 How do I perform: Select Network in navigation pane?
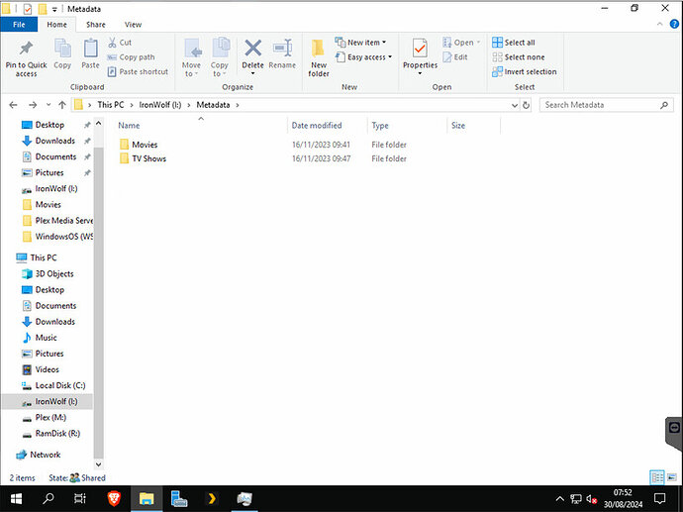click(x=45, y=455)
